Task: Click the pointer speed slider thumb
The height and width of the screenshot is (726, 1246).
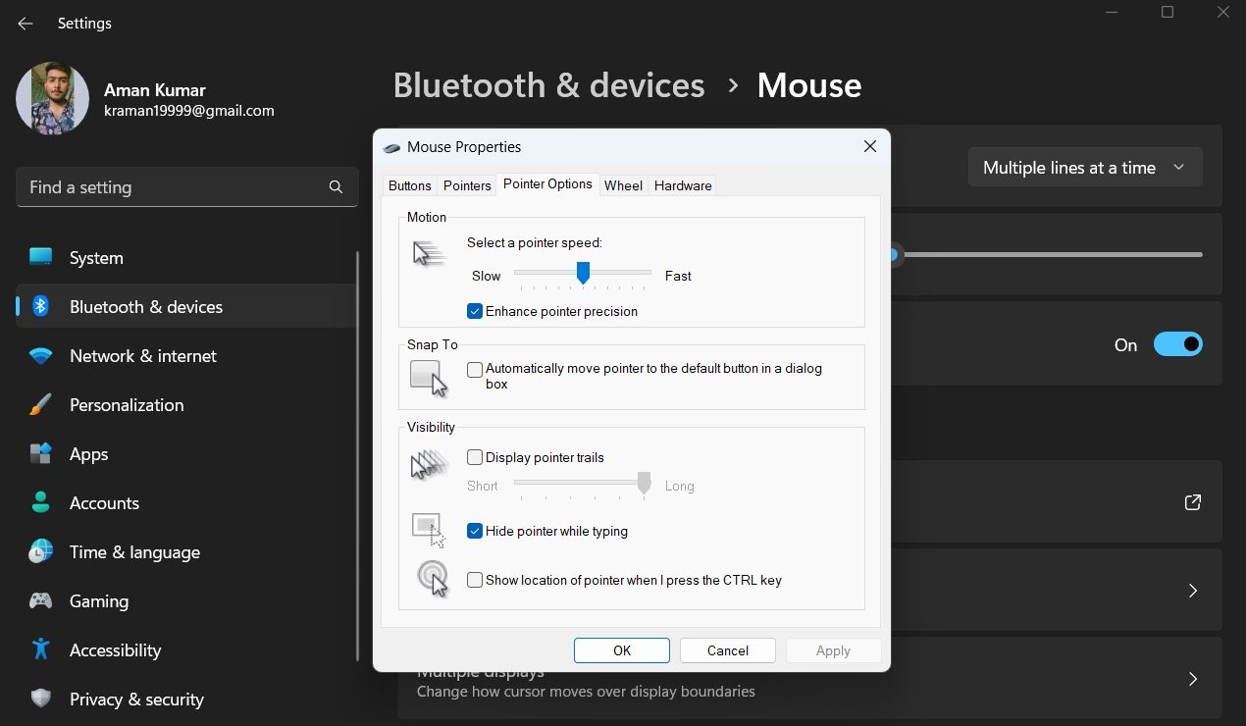Action: tap(583, 273)
